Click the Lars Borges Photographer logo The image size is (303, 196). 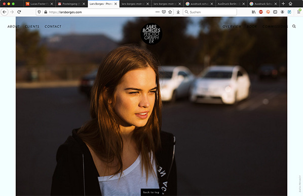point(151,34)
